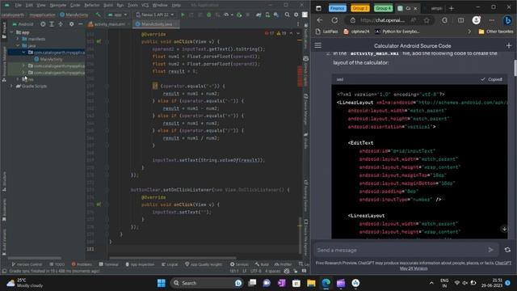Expand Gradle Scripts node

pyautogui.click(x=12, y=86)
